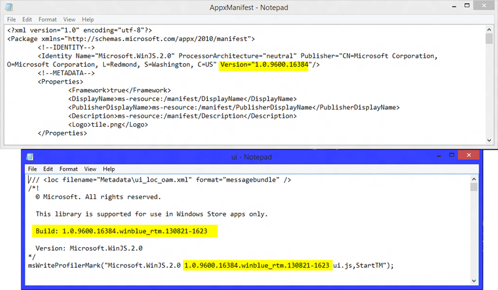Image resolution: width=498 pixels, height=290 pixels.
Task: Open Help menu in ui Notepad
Action: coord(108,169)
